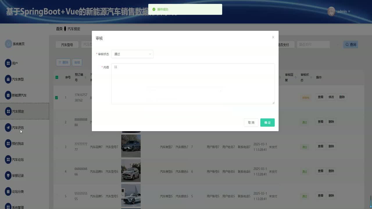This screenshot has height=209, width=372.
Task: Click 删除 for row 2
Action: (331, 122)
